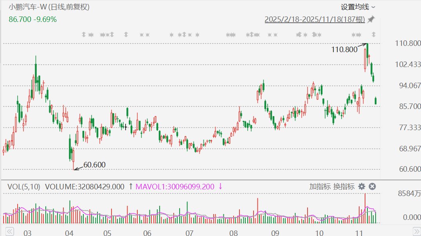Image resolution: width=421 pixels, height=236 pixels.
Task: Click the leftmost event marker above the candles
Action: pos(83,34)
